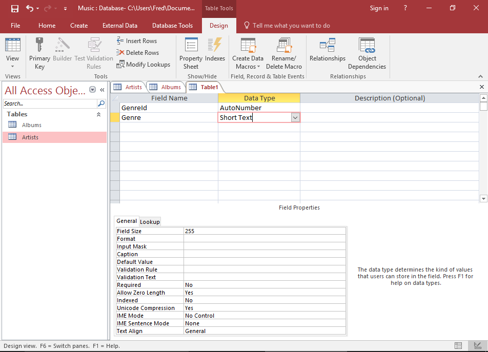Screen dimensions: 488x352
Task: Open the Short Text data type dropdown
Action: pos(295,118)
